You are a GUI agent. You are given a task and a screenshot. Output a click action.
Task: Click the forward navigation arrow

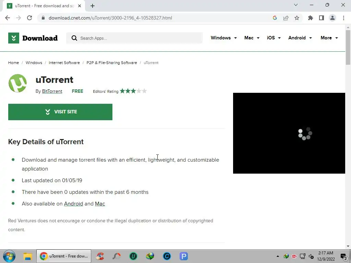tap(19, 18)
